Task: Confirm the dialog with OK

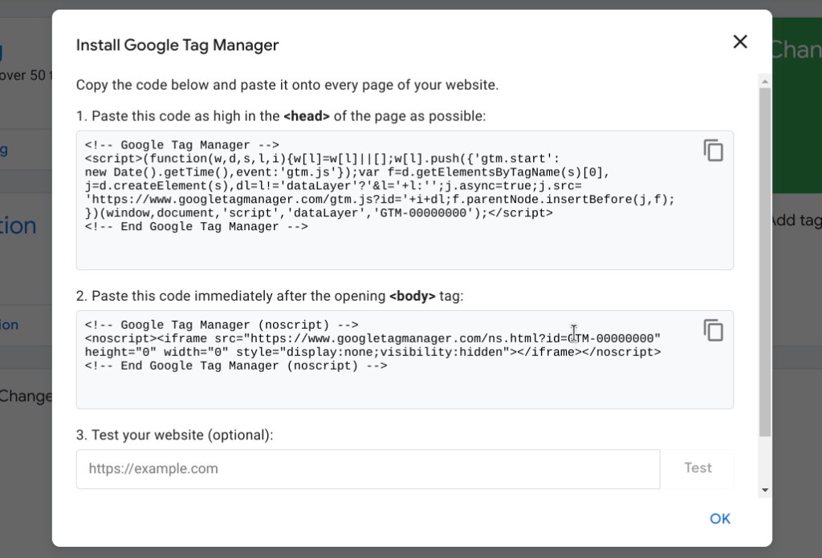Action: point(720,519)
